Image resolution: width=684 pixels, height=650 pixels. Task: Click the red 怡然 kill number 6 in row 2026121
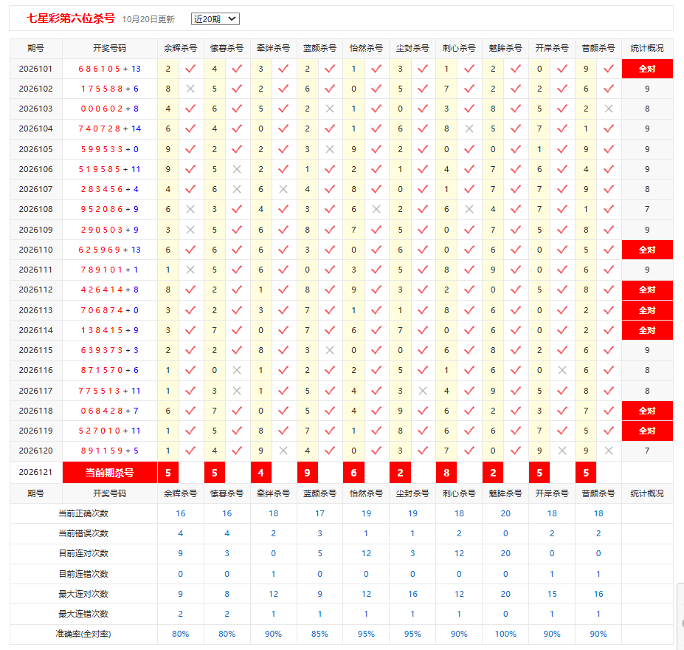(x=353, y=472)
